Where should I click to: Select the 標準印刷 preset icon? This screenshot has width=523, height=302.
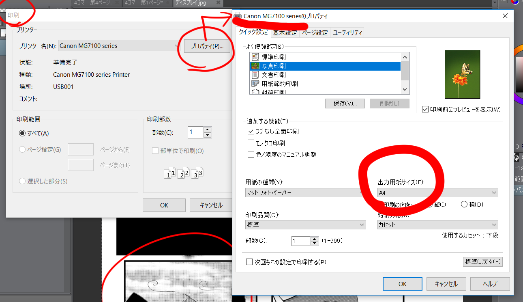click(x=255, y=57)
